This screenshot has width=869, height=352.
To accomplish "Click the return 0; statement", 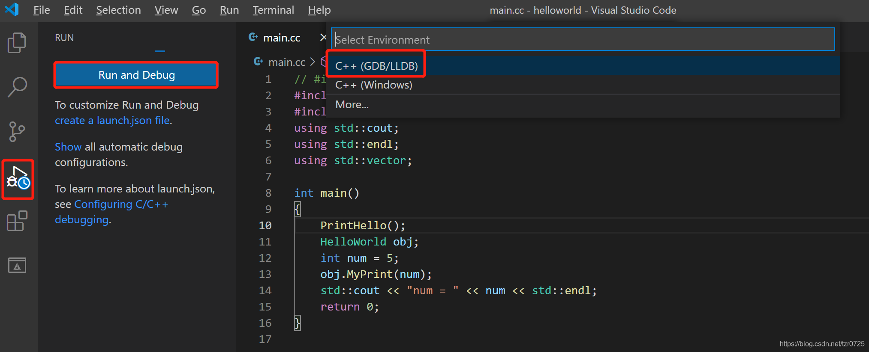I will click(349, 307).
